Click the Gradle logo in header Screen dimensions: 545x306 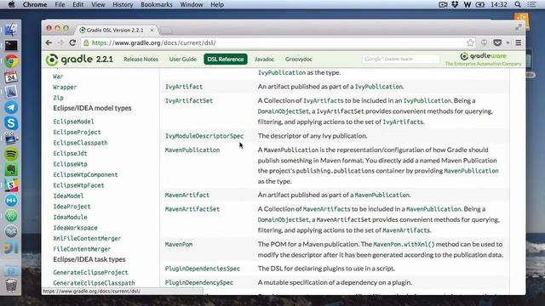79,59
